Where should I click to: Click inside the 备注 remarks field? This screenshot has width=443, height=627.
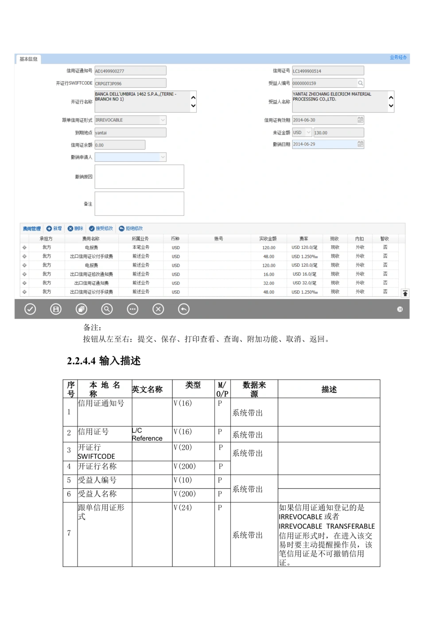(x=139, y=203)
